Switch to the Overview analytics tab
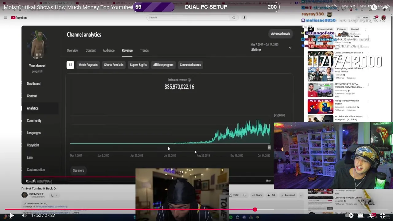 tap(72, 50)
